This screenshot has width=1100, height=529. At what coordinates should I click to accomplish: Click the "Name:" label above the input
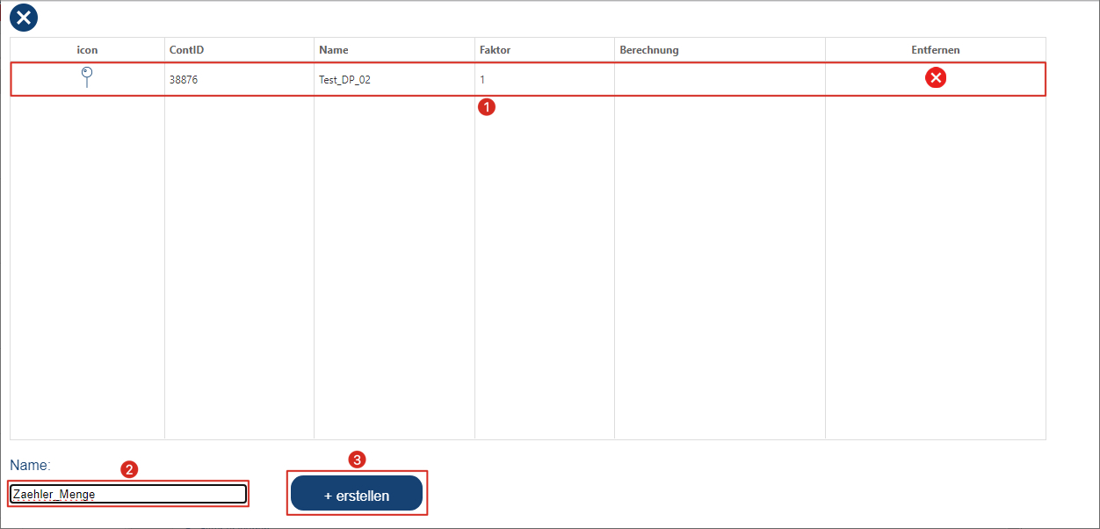(x=31, y=464)
